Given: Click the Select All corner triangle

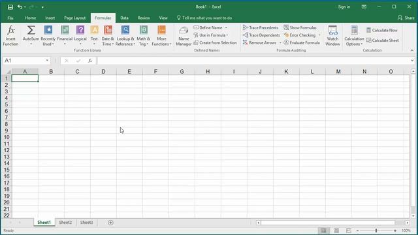Looking at the screenshot, I should 8,72.
